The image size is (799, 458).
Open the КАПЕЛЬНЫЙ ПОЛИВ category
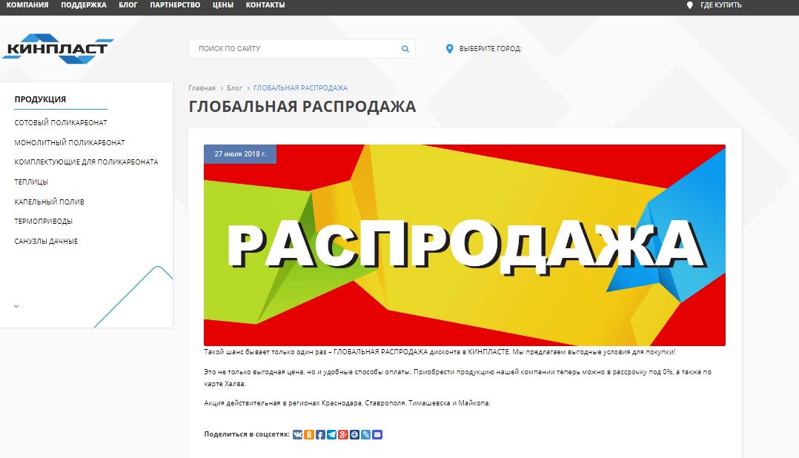[x=50, y=202]
